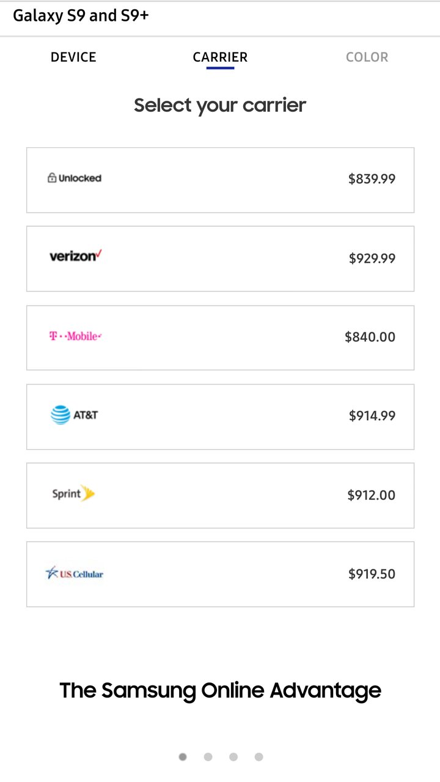The width and height of the screenshot is (440, 782).
Task: Choose the T-Mobile logo
Action: point(75,336)
